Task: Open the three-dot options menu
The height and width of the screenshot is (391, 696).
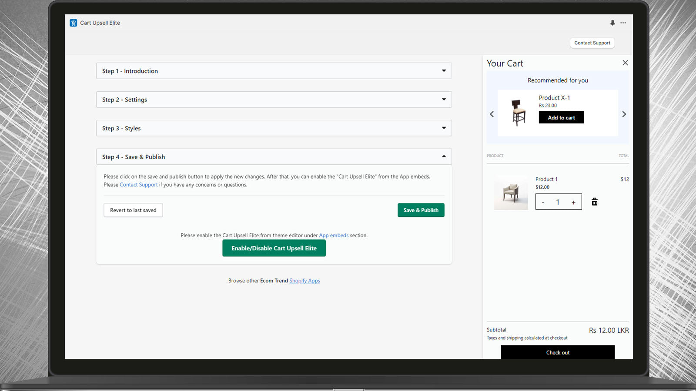Action: click(x=623, y=23)
